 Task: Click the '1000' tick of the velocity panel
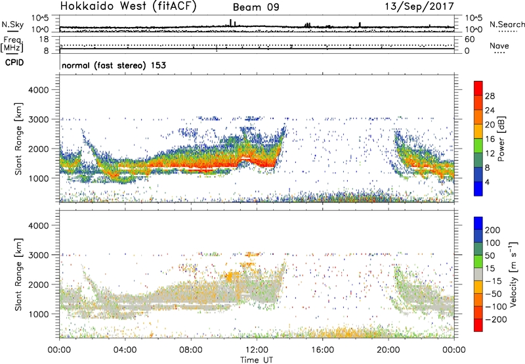tap(39, 314)
